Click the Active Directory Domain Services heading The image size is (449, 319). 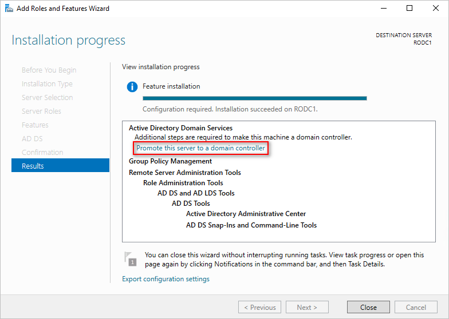pyautogui.click(x=181, y=128)
